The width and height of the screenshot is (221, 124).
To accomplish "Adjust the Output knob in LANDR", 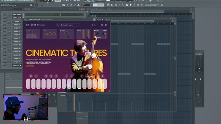I will click(104, 34).
